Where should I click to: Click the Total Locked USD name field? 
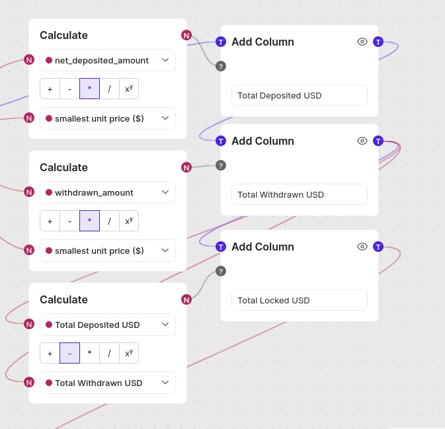pos(299,300)
